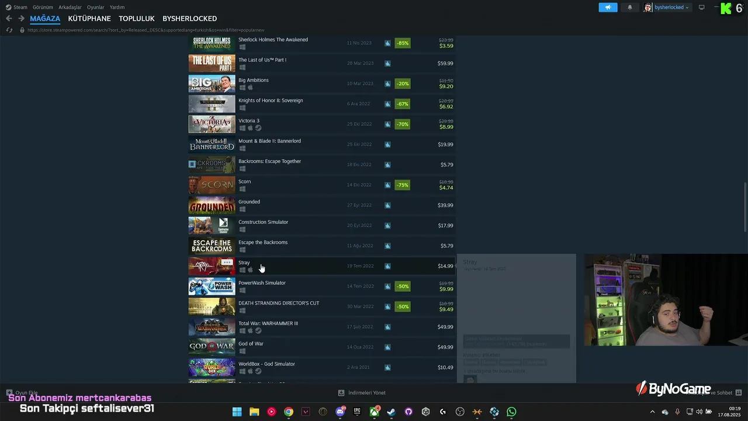Open the Görünüm menu
Image resolution: width=748 pixels, height=421 pixels.
coord(43,7)
